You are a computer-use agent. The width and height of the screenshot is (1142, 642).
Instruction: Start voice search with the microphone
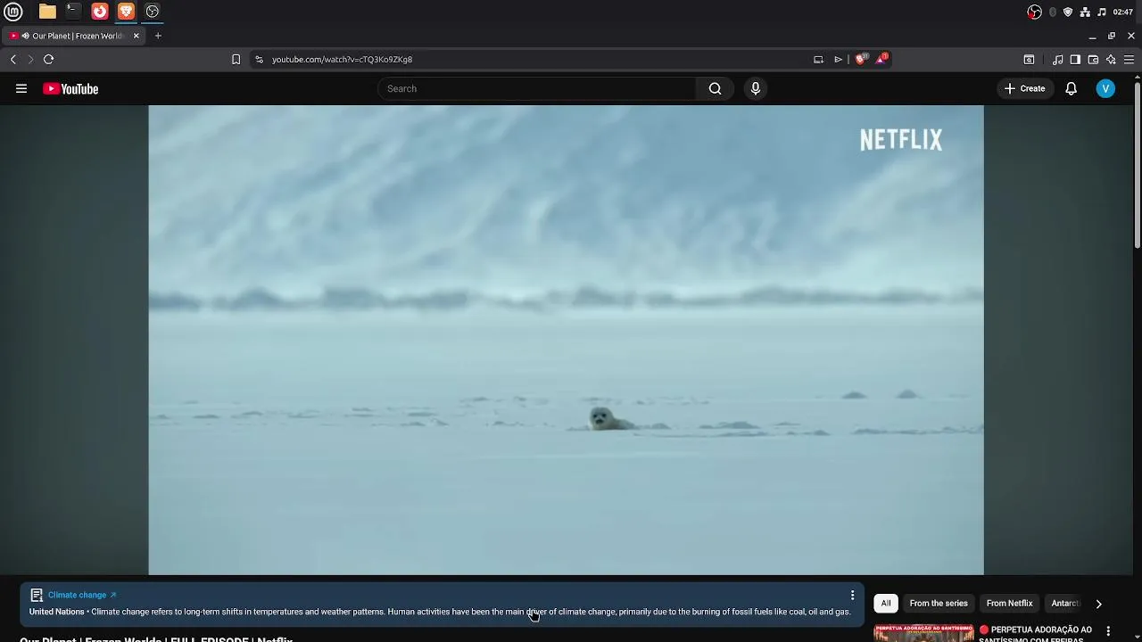point(756,88)
